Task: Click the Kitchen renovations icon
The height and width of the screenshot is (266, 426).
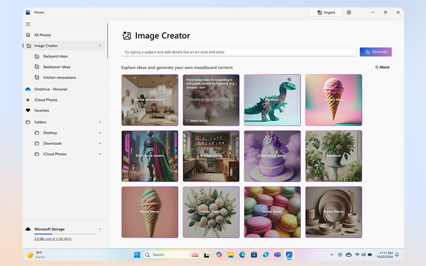Action: coord(37,77)
